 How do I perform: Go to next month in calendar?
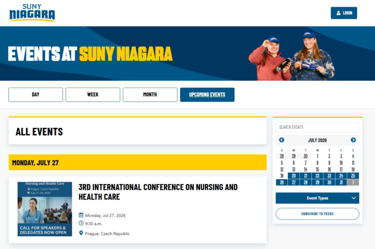pyautogui.click(x=353, y=140)
